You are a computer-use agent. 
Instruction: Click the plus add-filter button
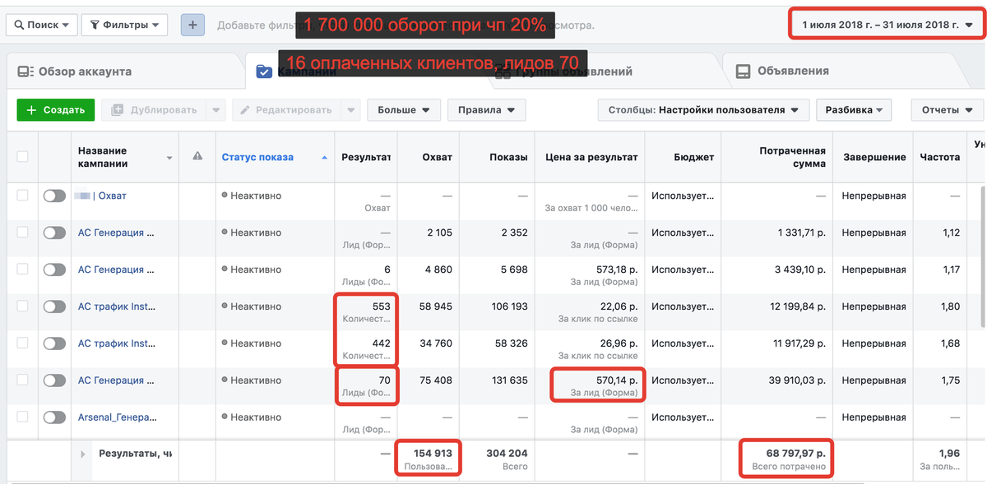pos(192,25)
